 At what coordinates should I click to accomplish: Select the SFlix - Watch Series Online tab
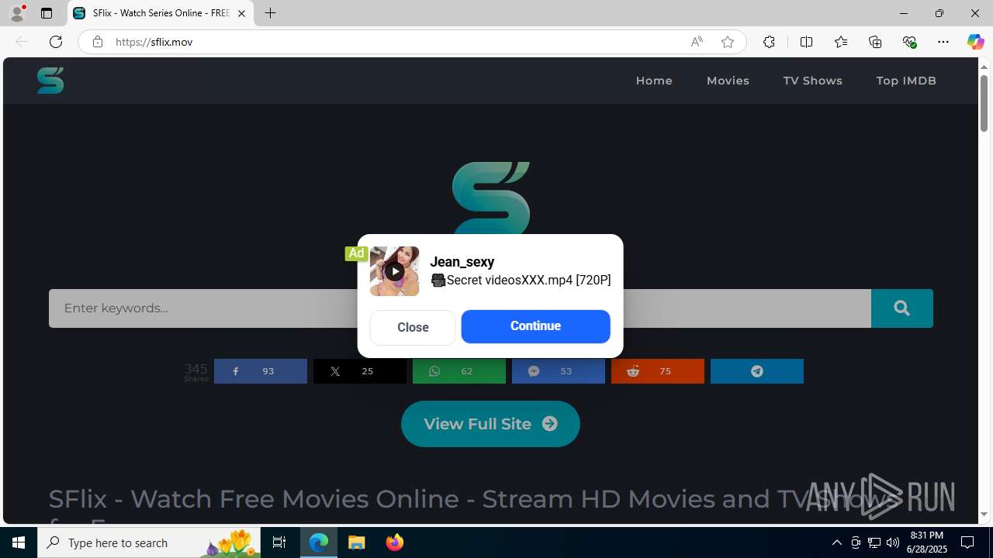(160, 13)
